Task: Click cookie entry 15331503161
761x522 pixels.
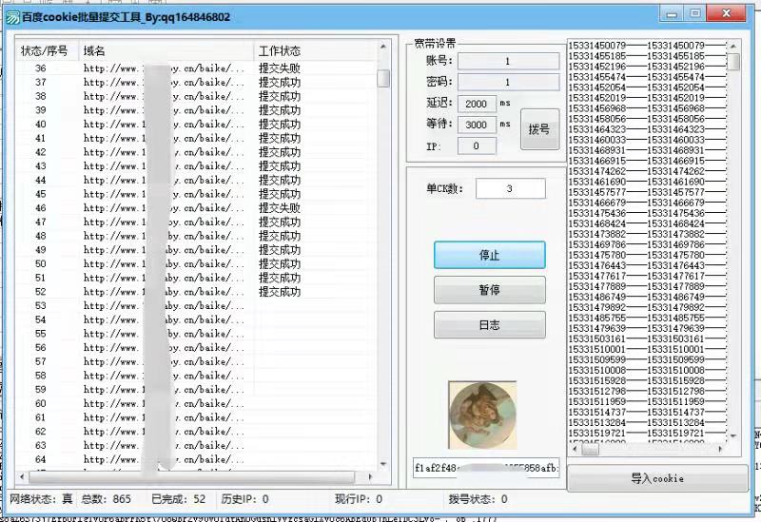Action: (647, 338)
